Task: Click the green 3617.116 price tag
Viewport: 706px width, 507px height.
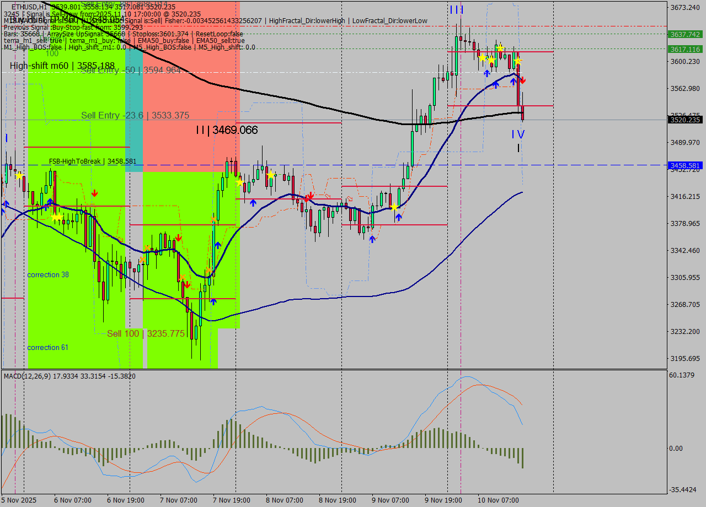Action: [x=684, y=49]
